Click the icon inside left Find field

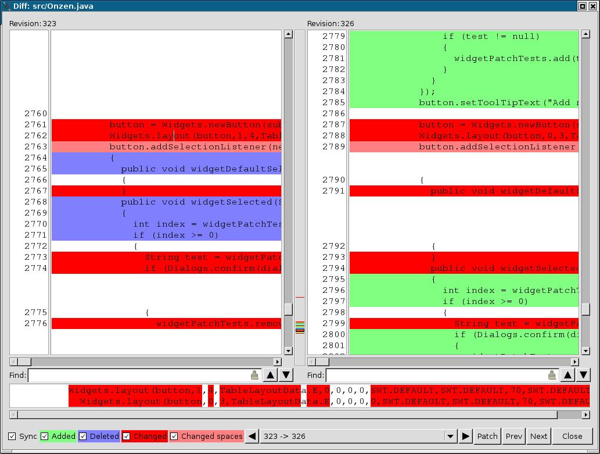tap(254, 375)
